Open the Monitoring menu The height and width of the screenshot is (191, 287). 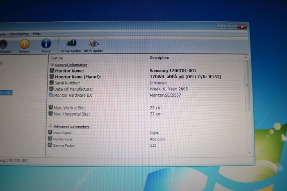(x=19, y=34)
